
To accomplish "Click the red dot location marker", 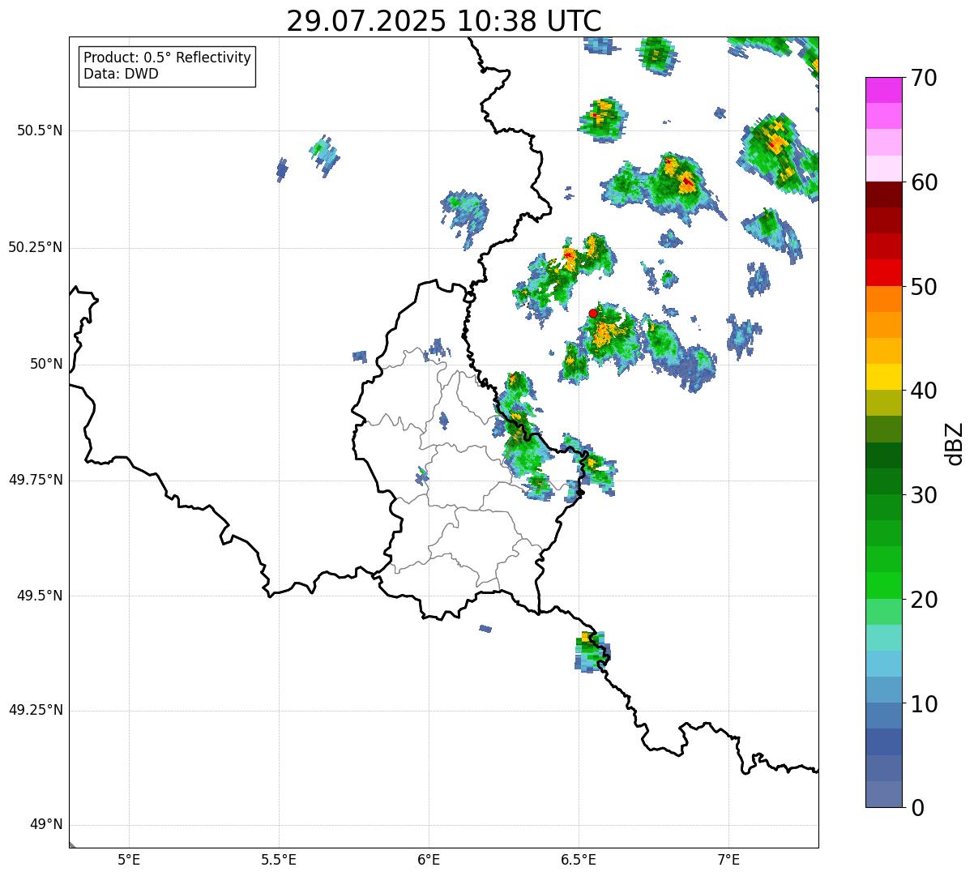I will [x=593, y=313].
